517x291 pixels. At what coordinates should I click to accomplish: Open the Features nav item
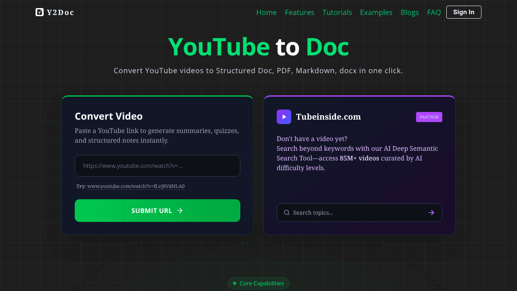(300, 13)
